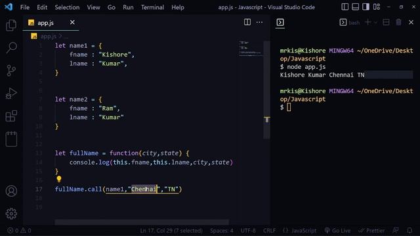Click function keyword on line 13

[x=124, y=153]
